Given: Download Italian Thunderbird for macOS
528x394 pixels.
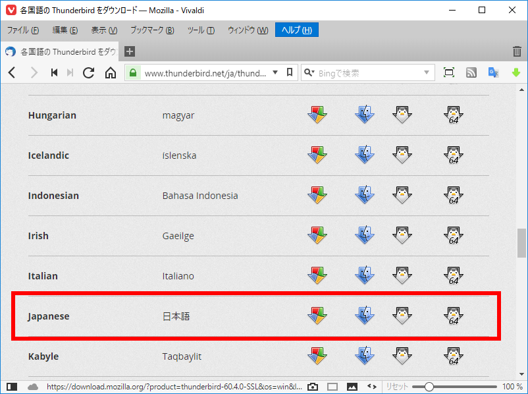Looking at the screenshot, I should click(x=365, y=275).
